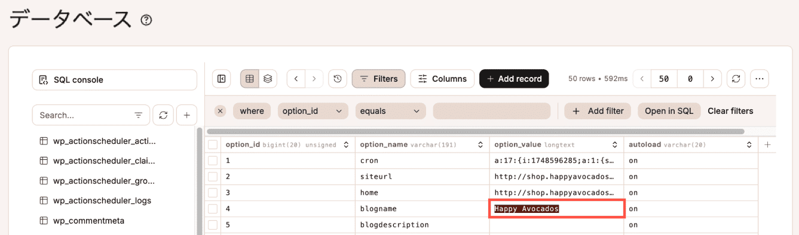The height and width of the screenshot is (235, 799).
Task: Go forward to the next view
Action: 314,79
